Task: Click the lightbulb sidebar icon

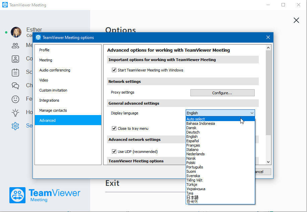Action: [15, 113]
